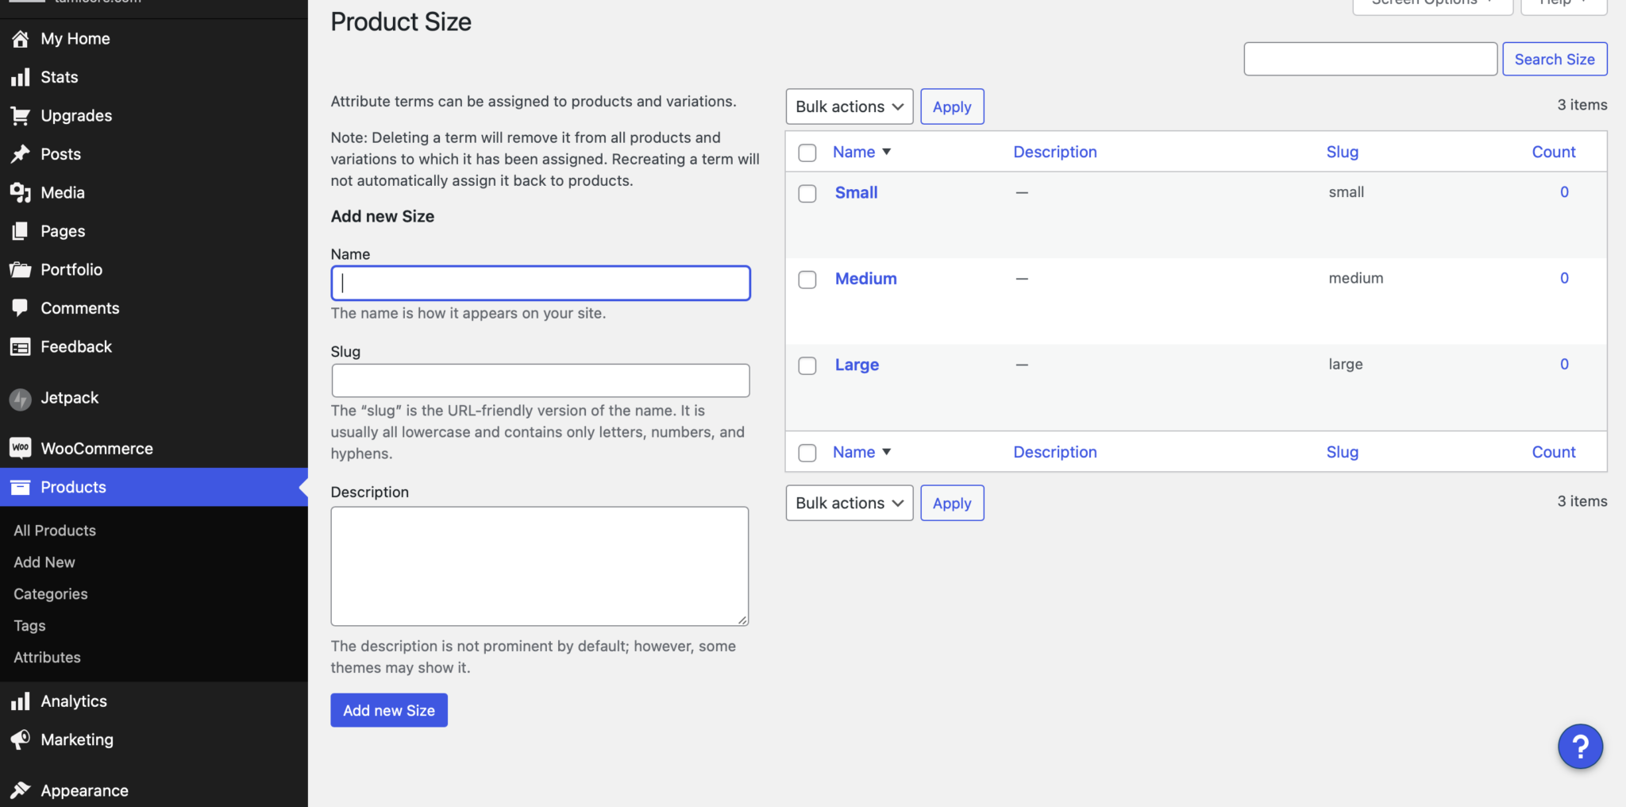Click the Feedback form icon

21,347
